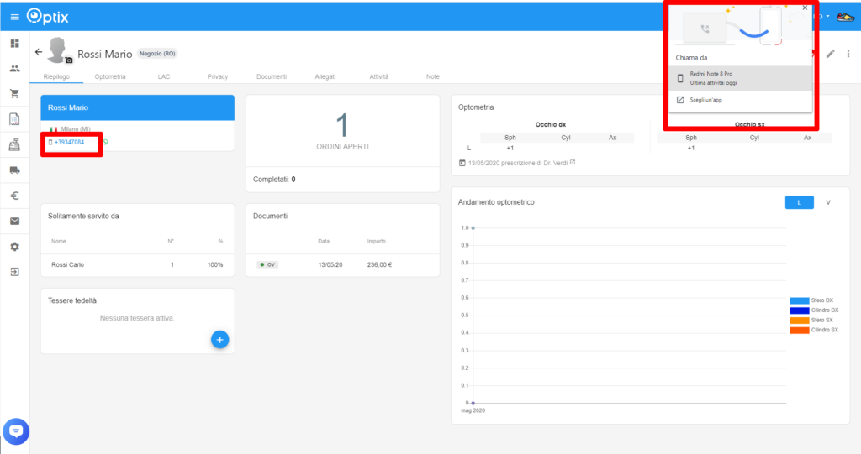This screenshot has width=861, height=454.
Task: Open the mail messages section in sidebar
Action: (x=14, y=222)
